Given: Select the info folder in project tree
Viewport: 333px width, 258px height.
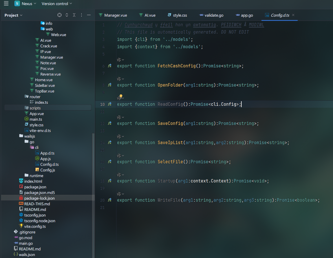Looking at the screenshot, I should (47, 23).
